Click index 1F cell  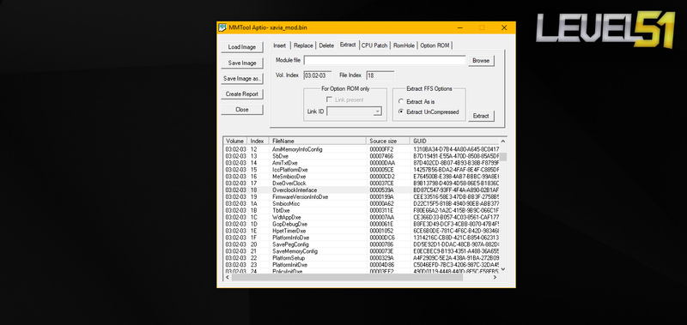(253, 238)
